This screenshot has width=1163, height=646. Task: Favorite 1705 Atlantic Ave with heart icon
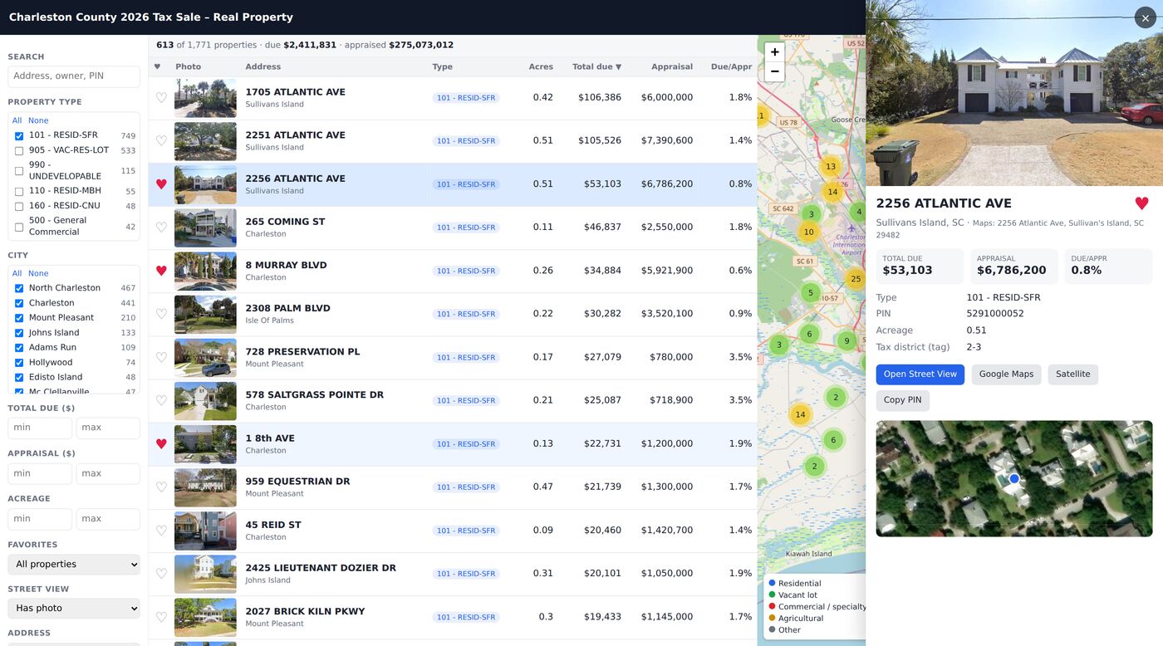pos(161,98)
